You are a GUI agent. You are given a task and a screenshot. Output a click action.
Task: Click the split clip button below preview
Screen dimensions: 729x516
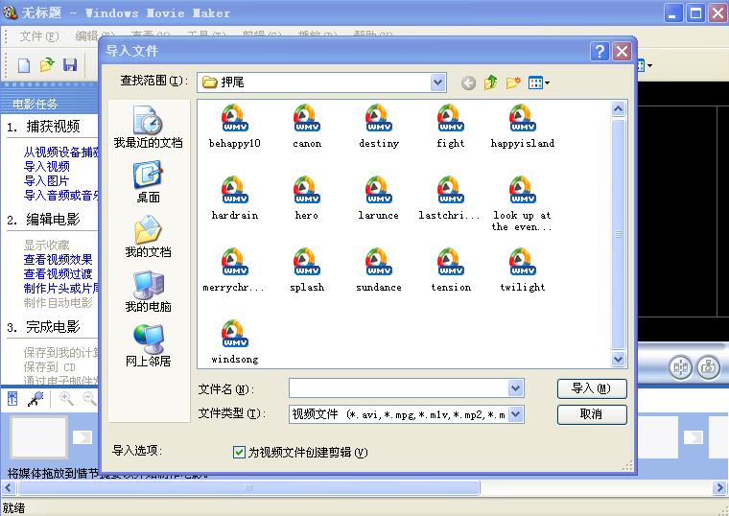[681, 367]
